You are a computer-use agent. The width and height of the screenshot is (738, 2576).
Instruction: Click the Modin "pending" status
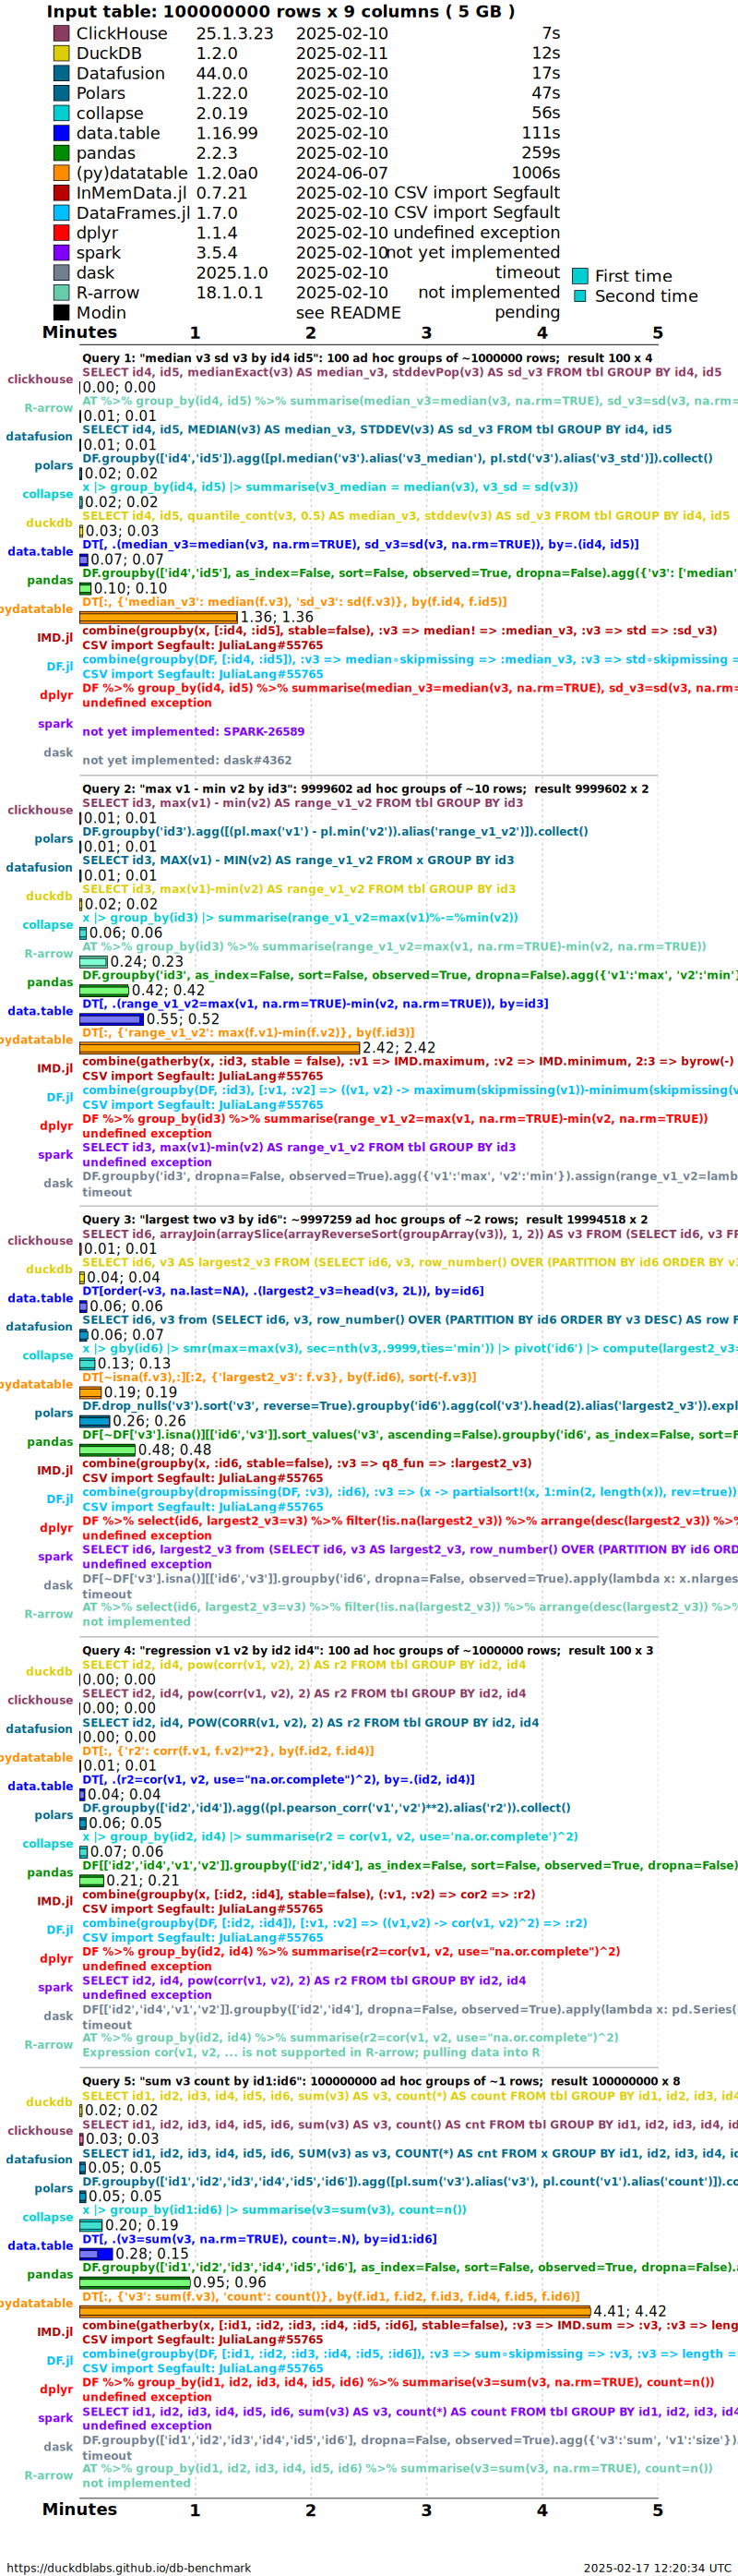coord(528,313)
